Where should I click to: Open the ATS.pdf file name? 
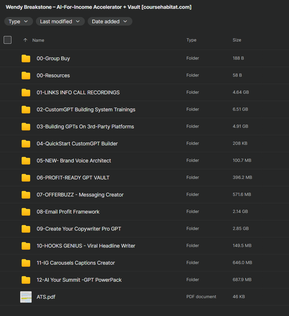coord(46,297)
